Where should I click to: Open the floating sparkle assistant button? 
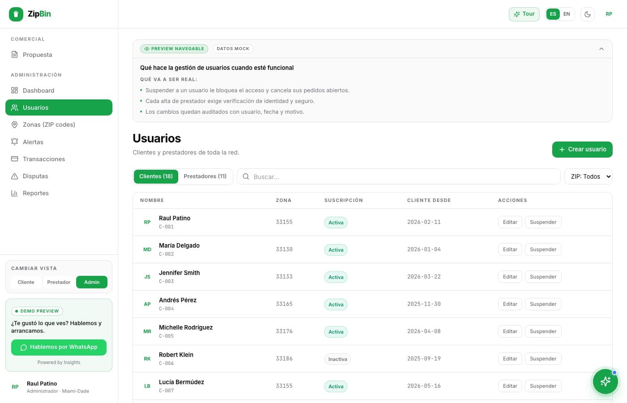coord(606,382)
